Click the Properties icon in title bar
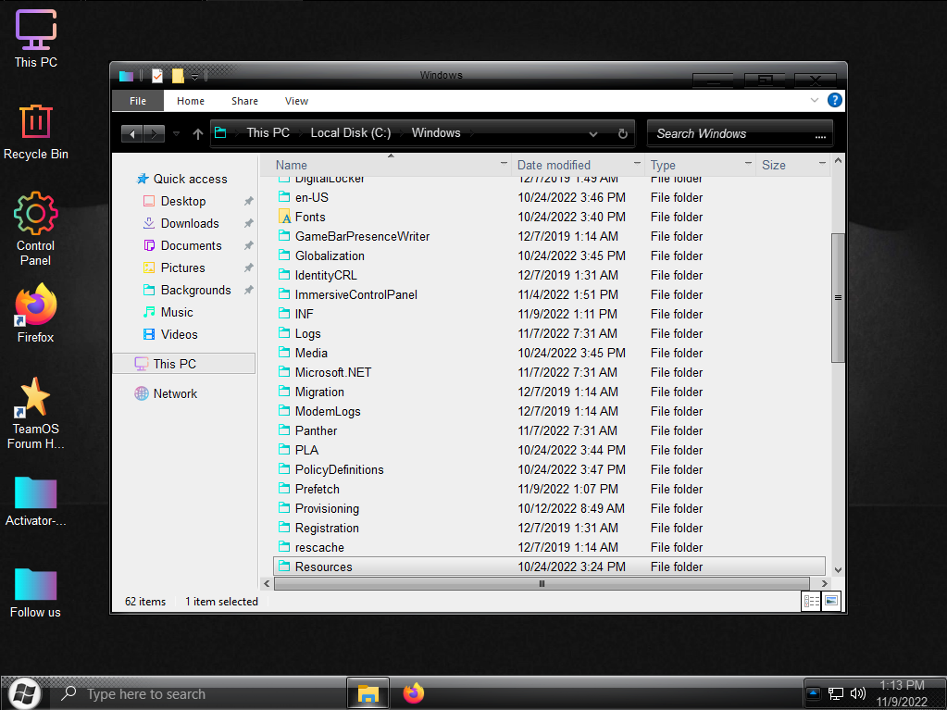 (x=157, y=76)
